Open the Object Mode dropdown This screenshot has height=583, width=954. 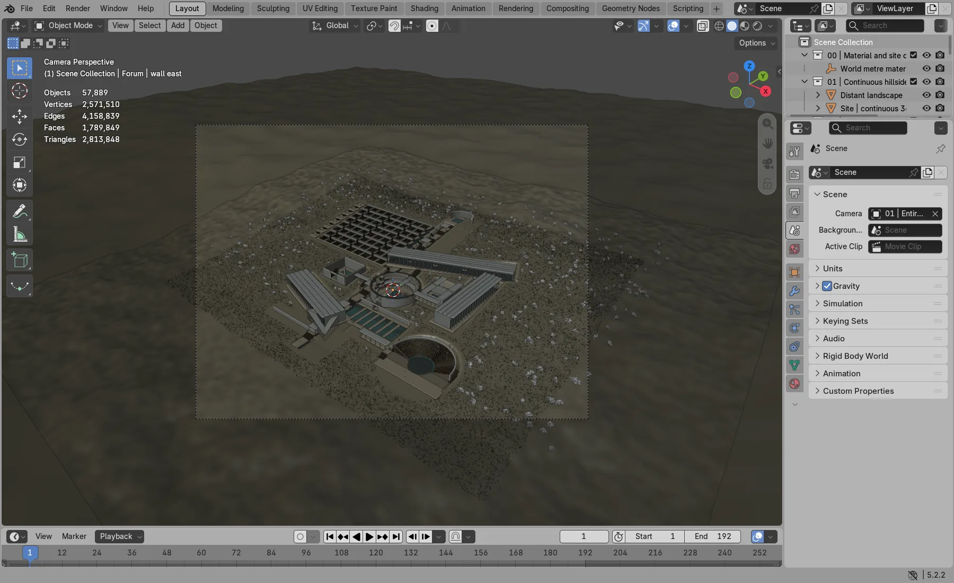pos(68,25)
